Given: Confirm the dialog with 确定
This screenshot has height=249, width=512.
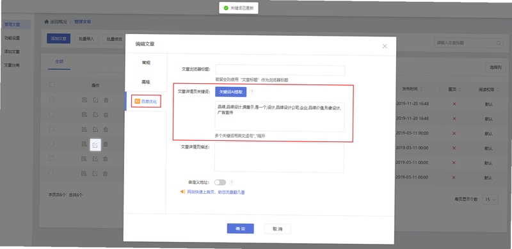Looking at the screenshot, I should (x=241, y=229).
